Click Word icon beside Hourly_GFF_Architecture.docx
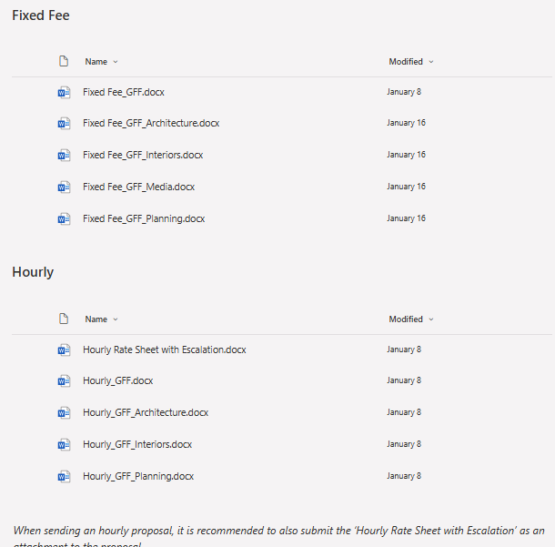Viewport: 555px width, 547px height. (x=64, y=413)
